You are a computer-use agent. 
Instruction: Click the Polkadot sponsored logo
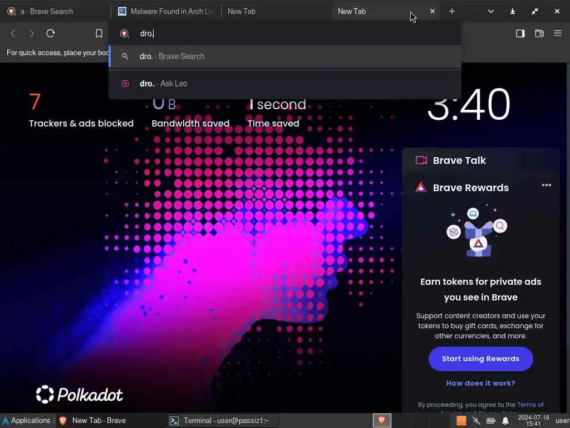click(79, 395)
